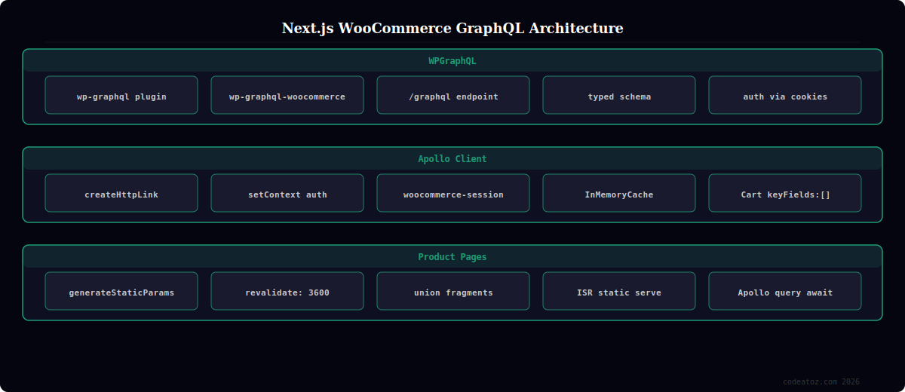Select the revalidate: 3600 box
This screenshot has height=392, width=905.
click(287, 291)
